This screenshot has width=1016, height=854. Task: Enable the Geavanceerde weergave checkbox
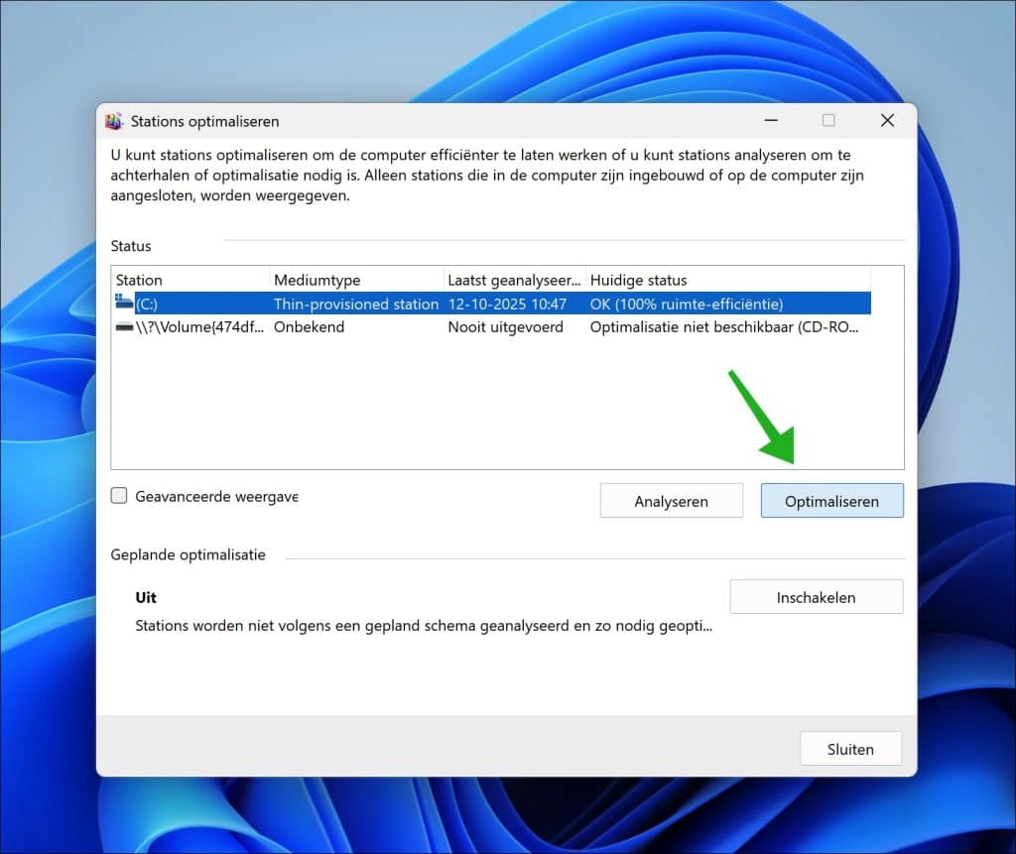coord(119,496)
